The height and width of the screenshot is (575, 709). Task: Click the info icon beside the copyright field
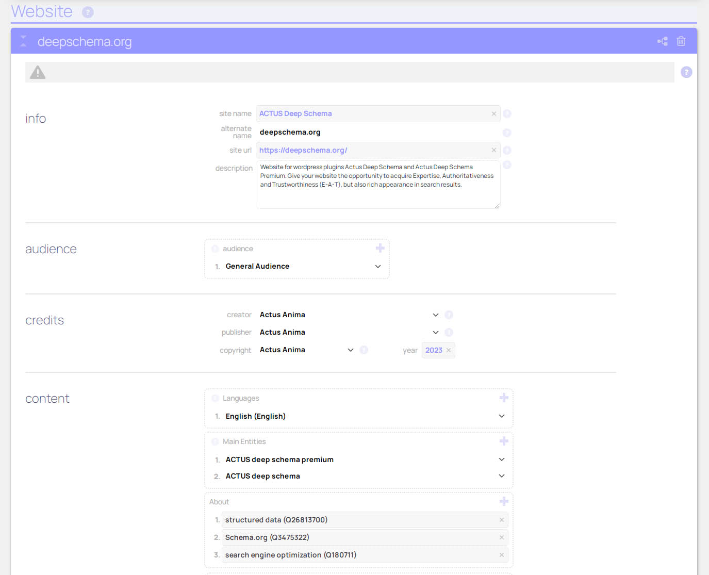click(x=364, y=350)
